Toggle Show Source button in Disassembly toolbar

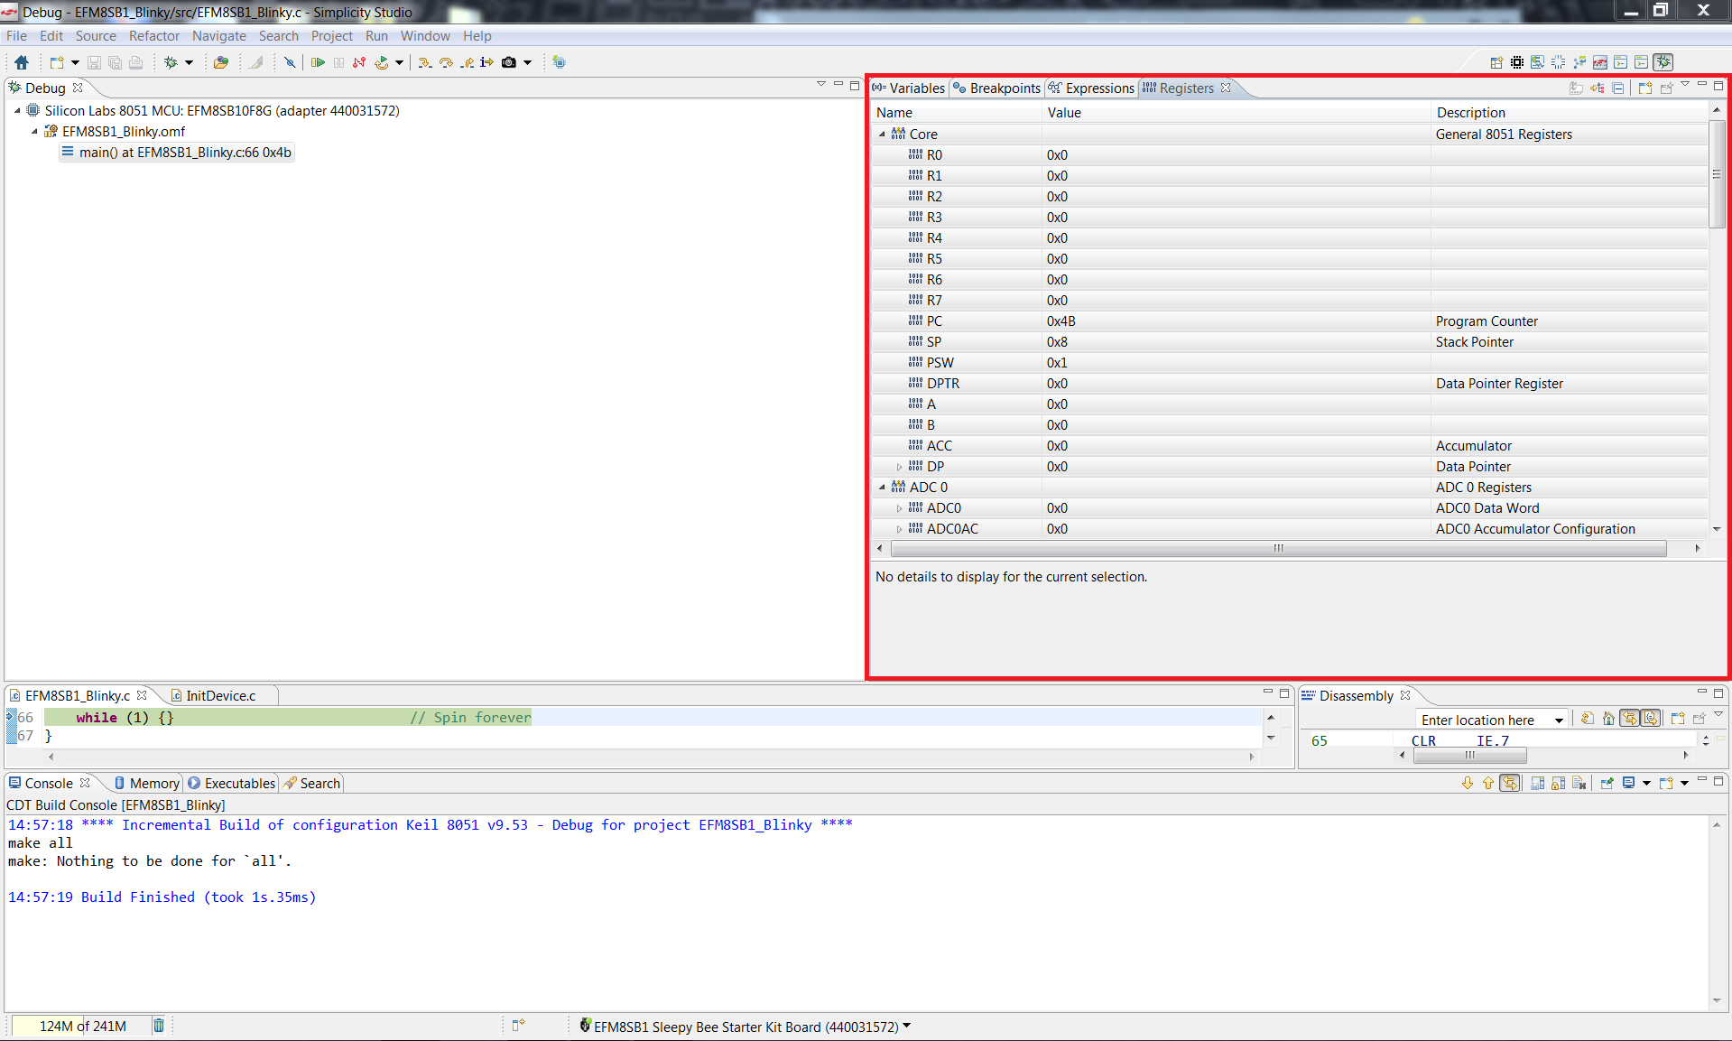pos(1651,719)
